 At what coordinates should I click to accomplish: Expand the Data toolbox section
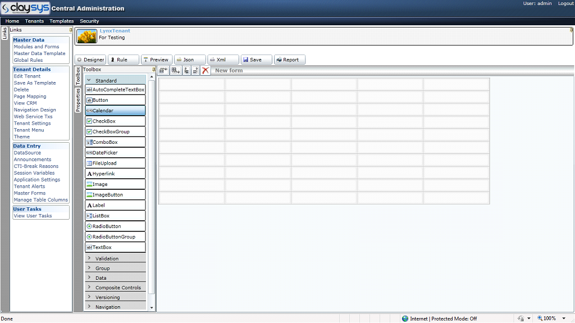point(115,277)
